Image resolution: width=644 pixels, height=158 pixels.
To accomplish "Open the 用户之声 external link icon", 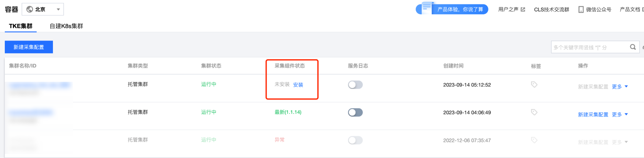I will [x=523, y=10].
